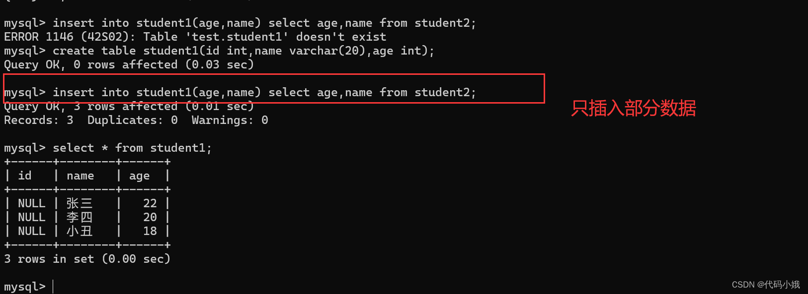Click the red annotation text 只插入部分数据
The height and width of the screenshot is (294, 808).
(x=633, y=108)
